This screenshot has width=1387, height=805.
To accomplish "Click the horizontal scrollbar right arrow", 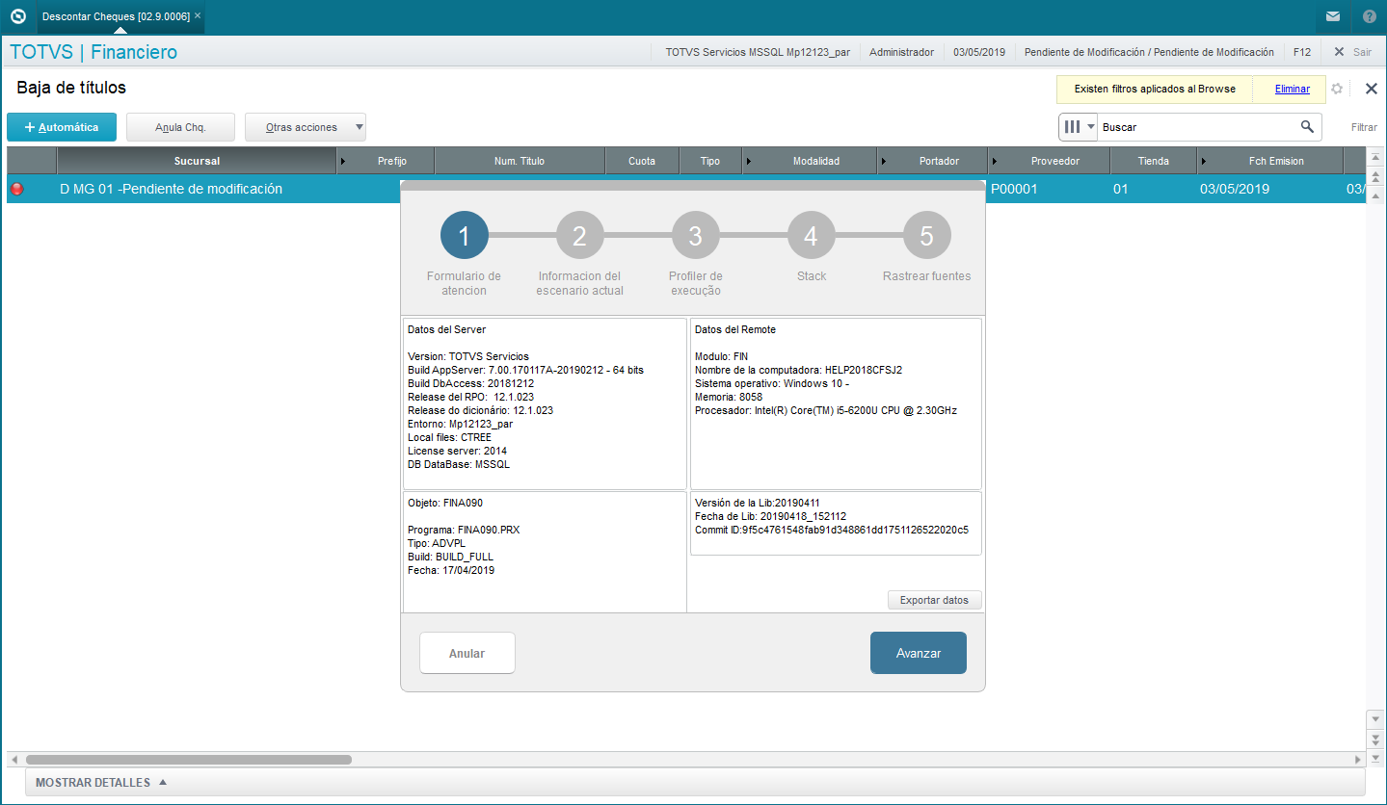I will [1359, 760].
